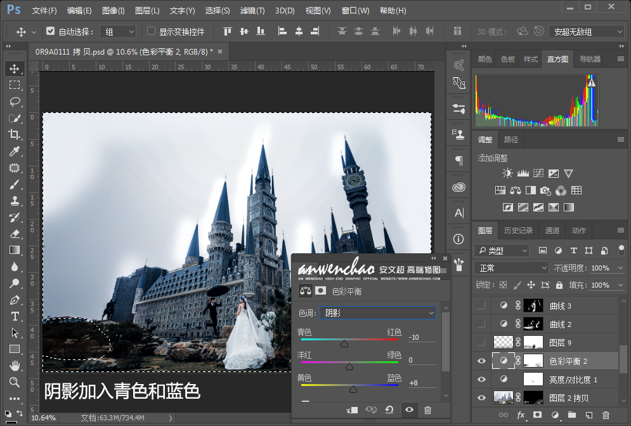Screen dimensions: 631x426
Task: Select the Eraser tool
Action: pos(15,234)
